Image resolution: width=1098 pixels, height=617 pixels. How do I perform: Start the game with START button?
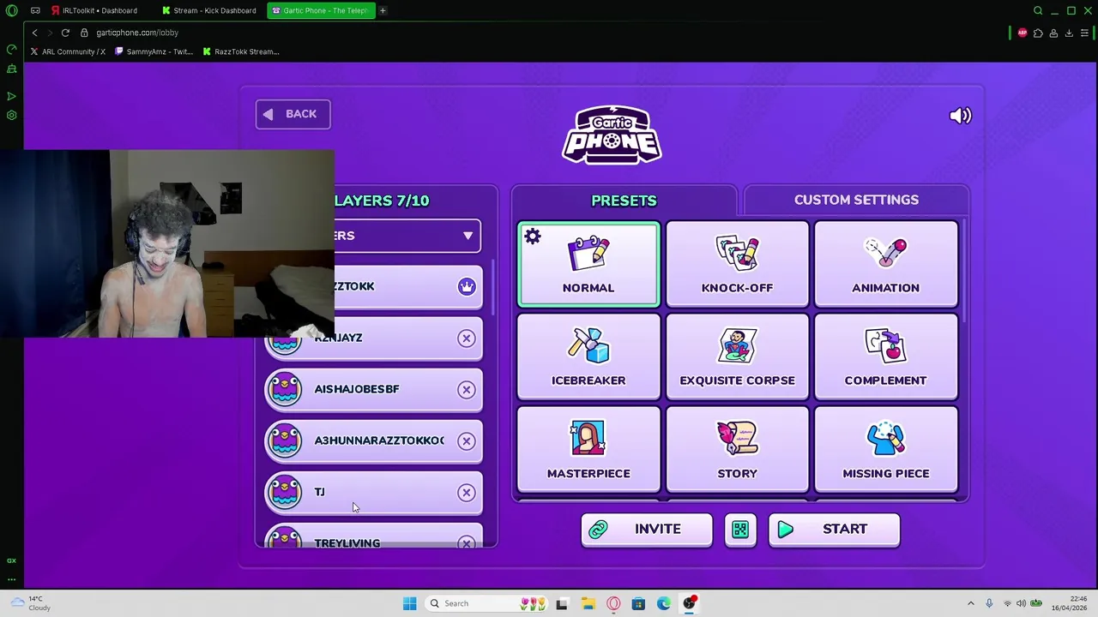pos(834,530)
